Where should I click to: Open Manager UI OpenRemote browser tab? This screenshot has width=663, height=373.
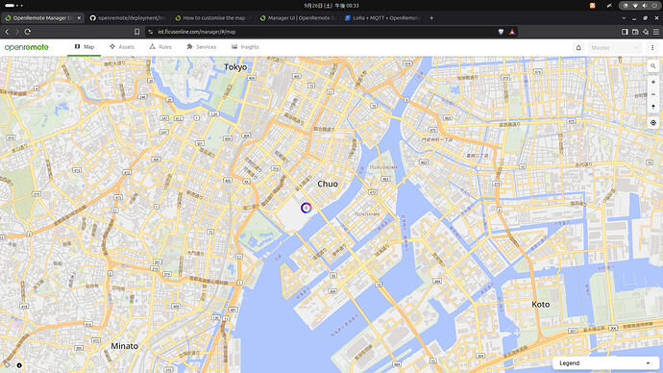[298, 17]
